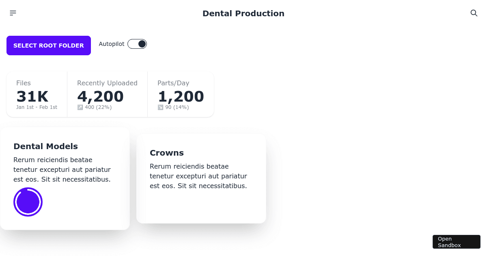Image resolution: width=487 pixels, height=256 pixels.
Task: Click the downward trend arrow icon
Action: [160, 107]
